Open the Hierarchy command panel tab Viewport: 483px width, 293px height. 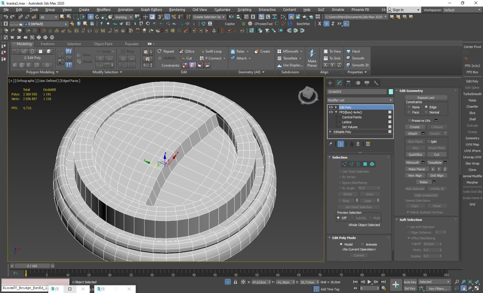tap(348, 83)
